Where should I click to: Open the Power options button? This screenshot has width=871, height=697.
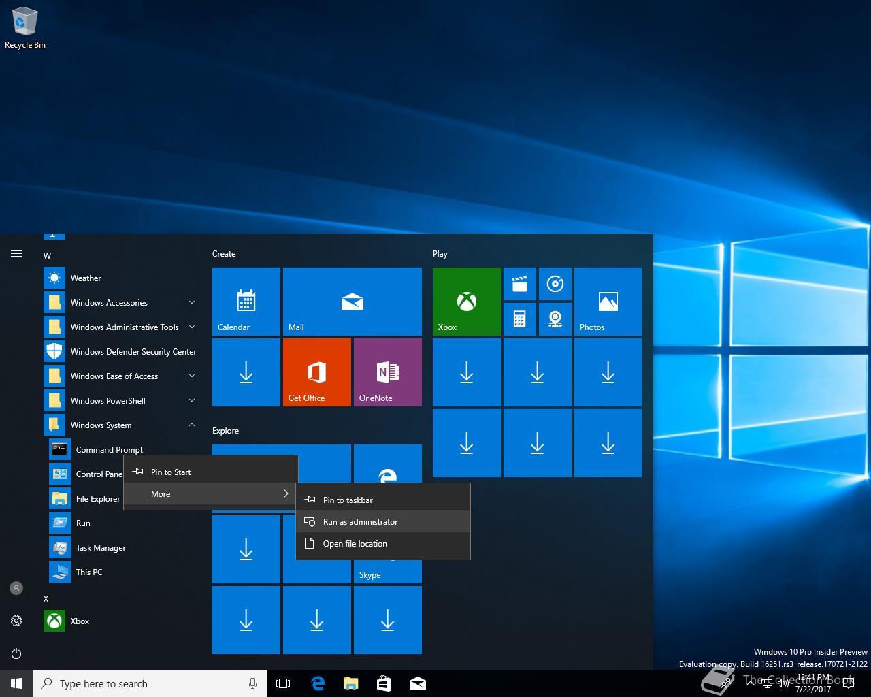point(16,653)
